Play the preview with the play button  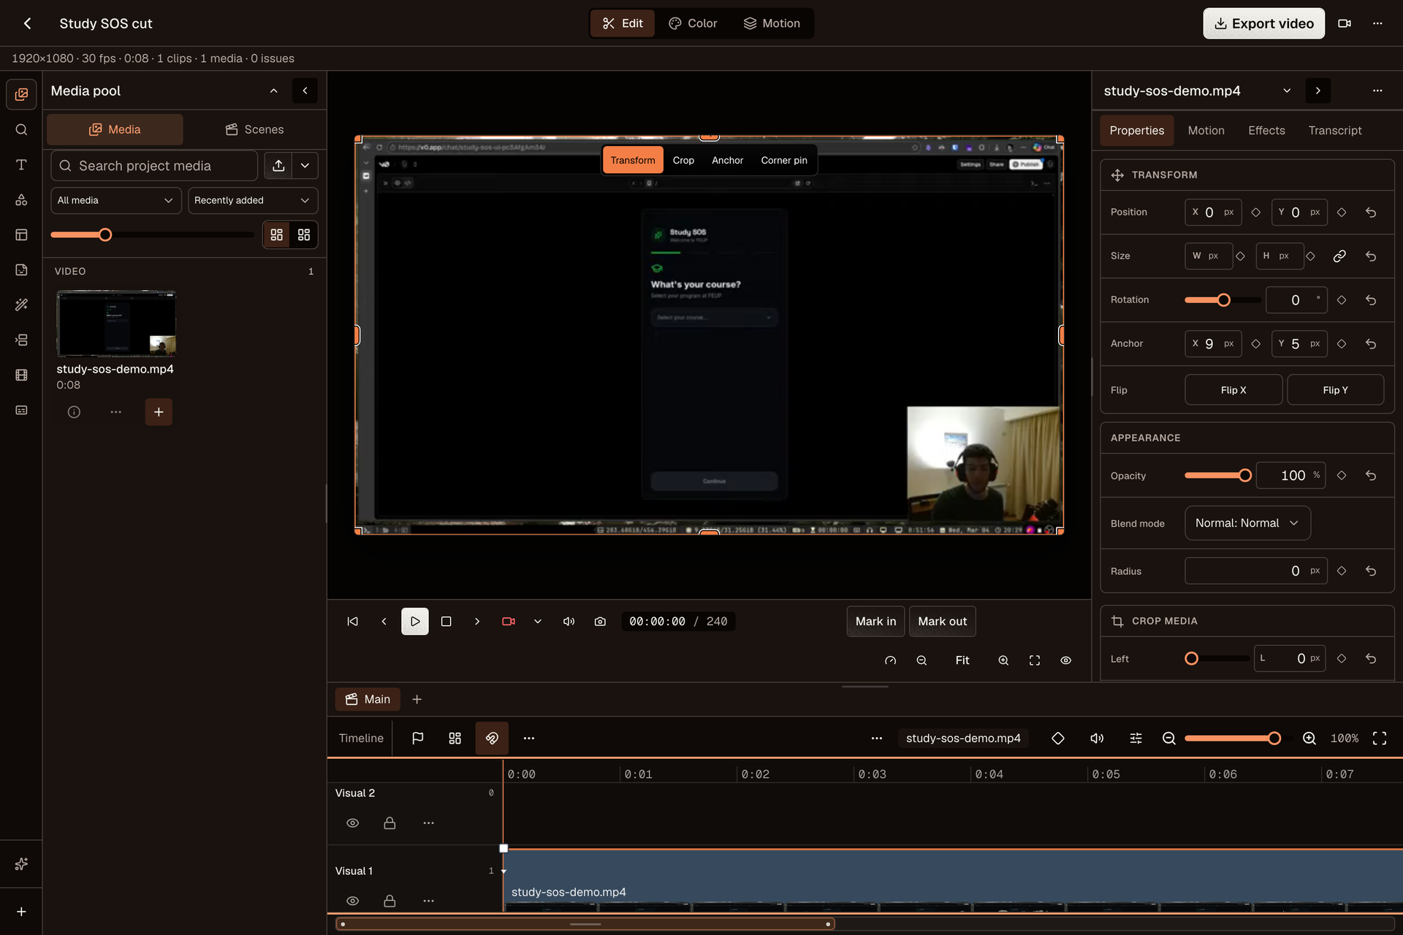[x=414, y=622]
